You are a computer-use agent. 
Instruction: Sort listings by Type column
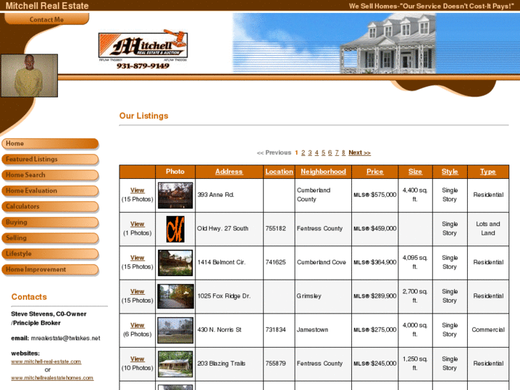(488, 172)
